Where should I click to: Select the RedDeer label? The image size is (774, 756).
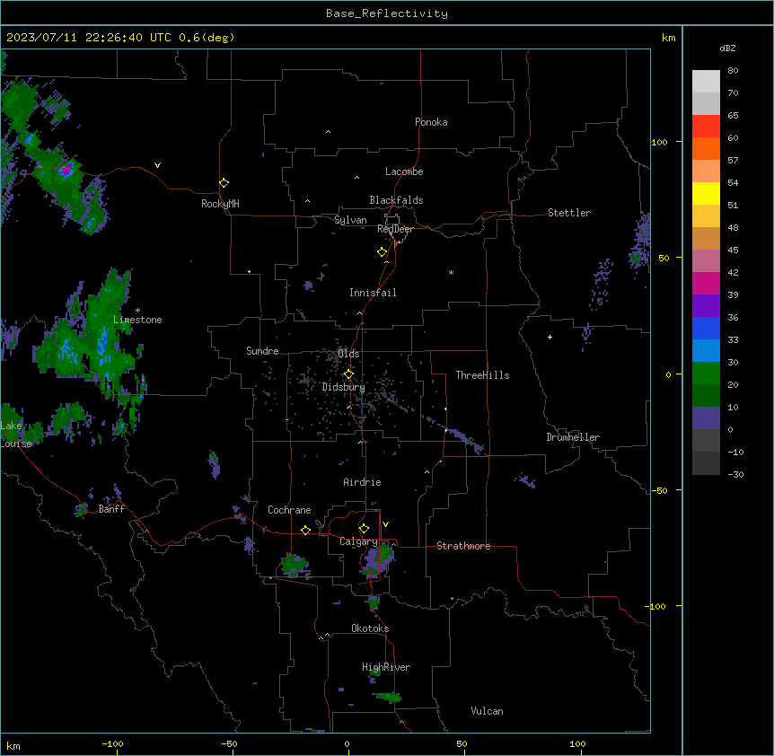[x=395, y=229]
